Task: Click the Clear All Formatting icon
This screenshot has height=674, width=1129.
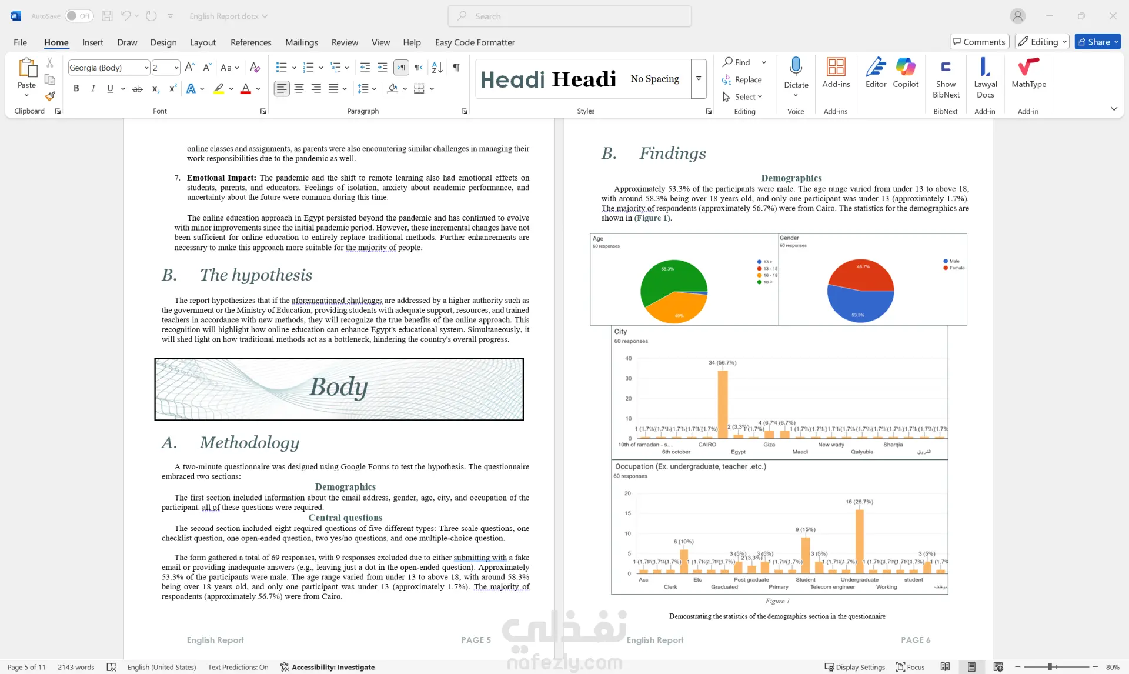Action: pyautogui.click(x=255, y=68)
